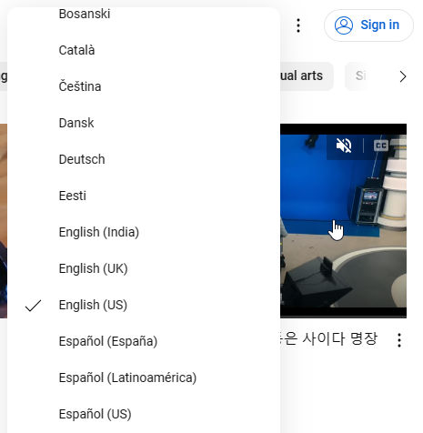Viewport: 423px width, 433px height.
Task: Choose Eesti language
Action: coord(144,196)
